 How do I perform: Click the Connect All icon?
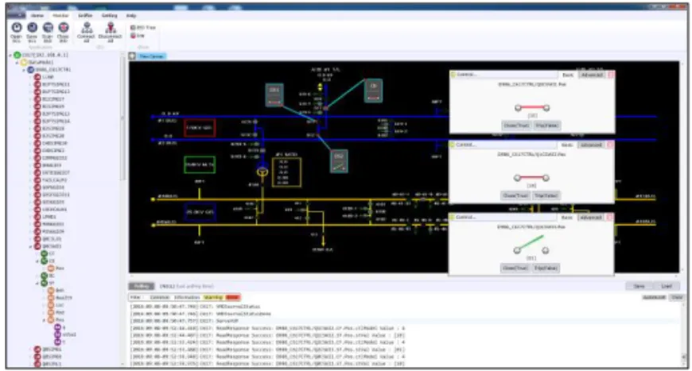click(87, 28)
